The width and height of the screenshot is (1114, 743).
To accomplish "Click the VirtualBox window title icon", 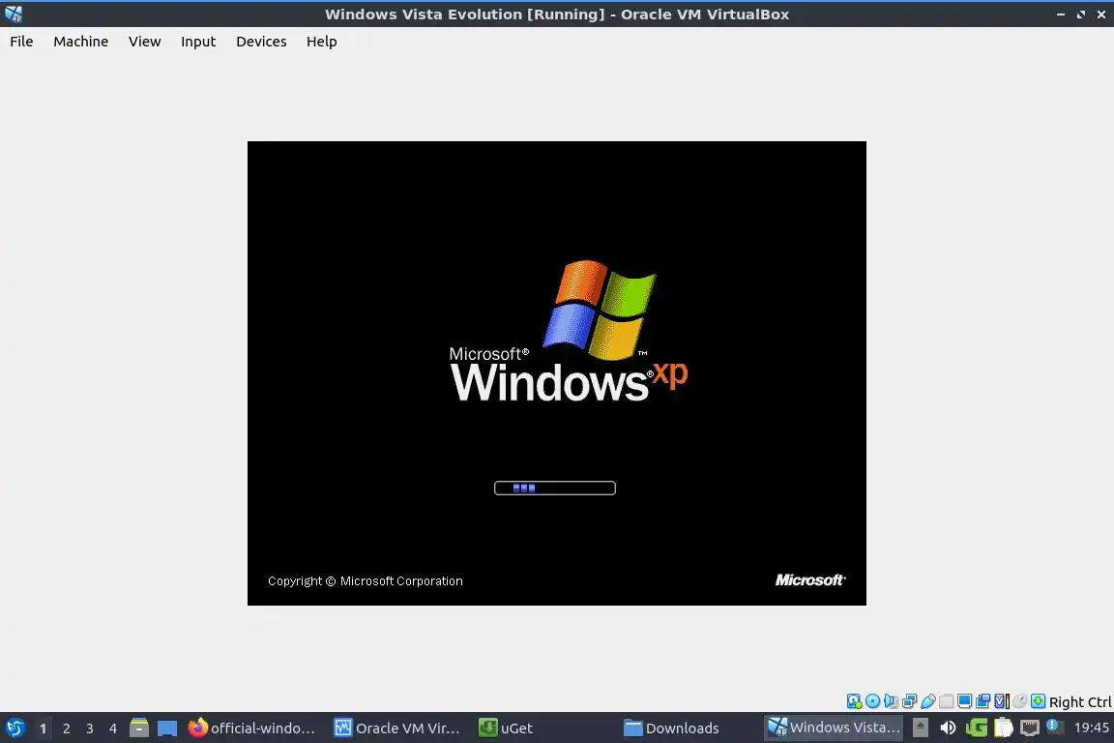I will [14, 15].
